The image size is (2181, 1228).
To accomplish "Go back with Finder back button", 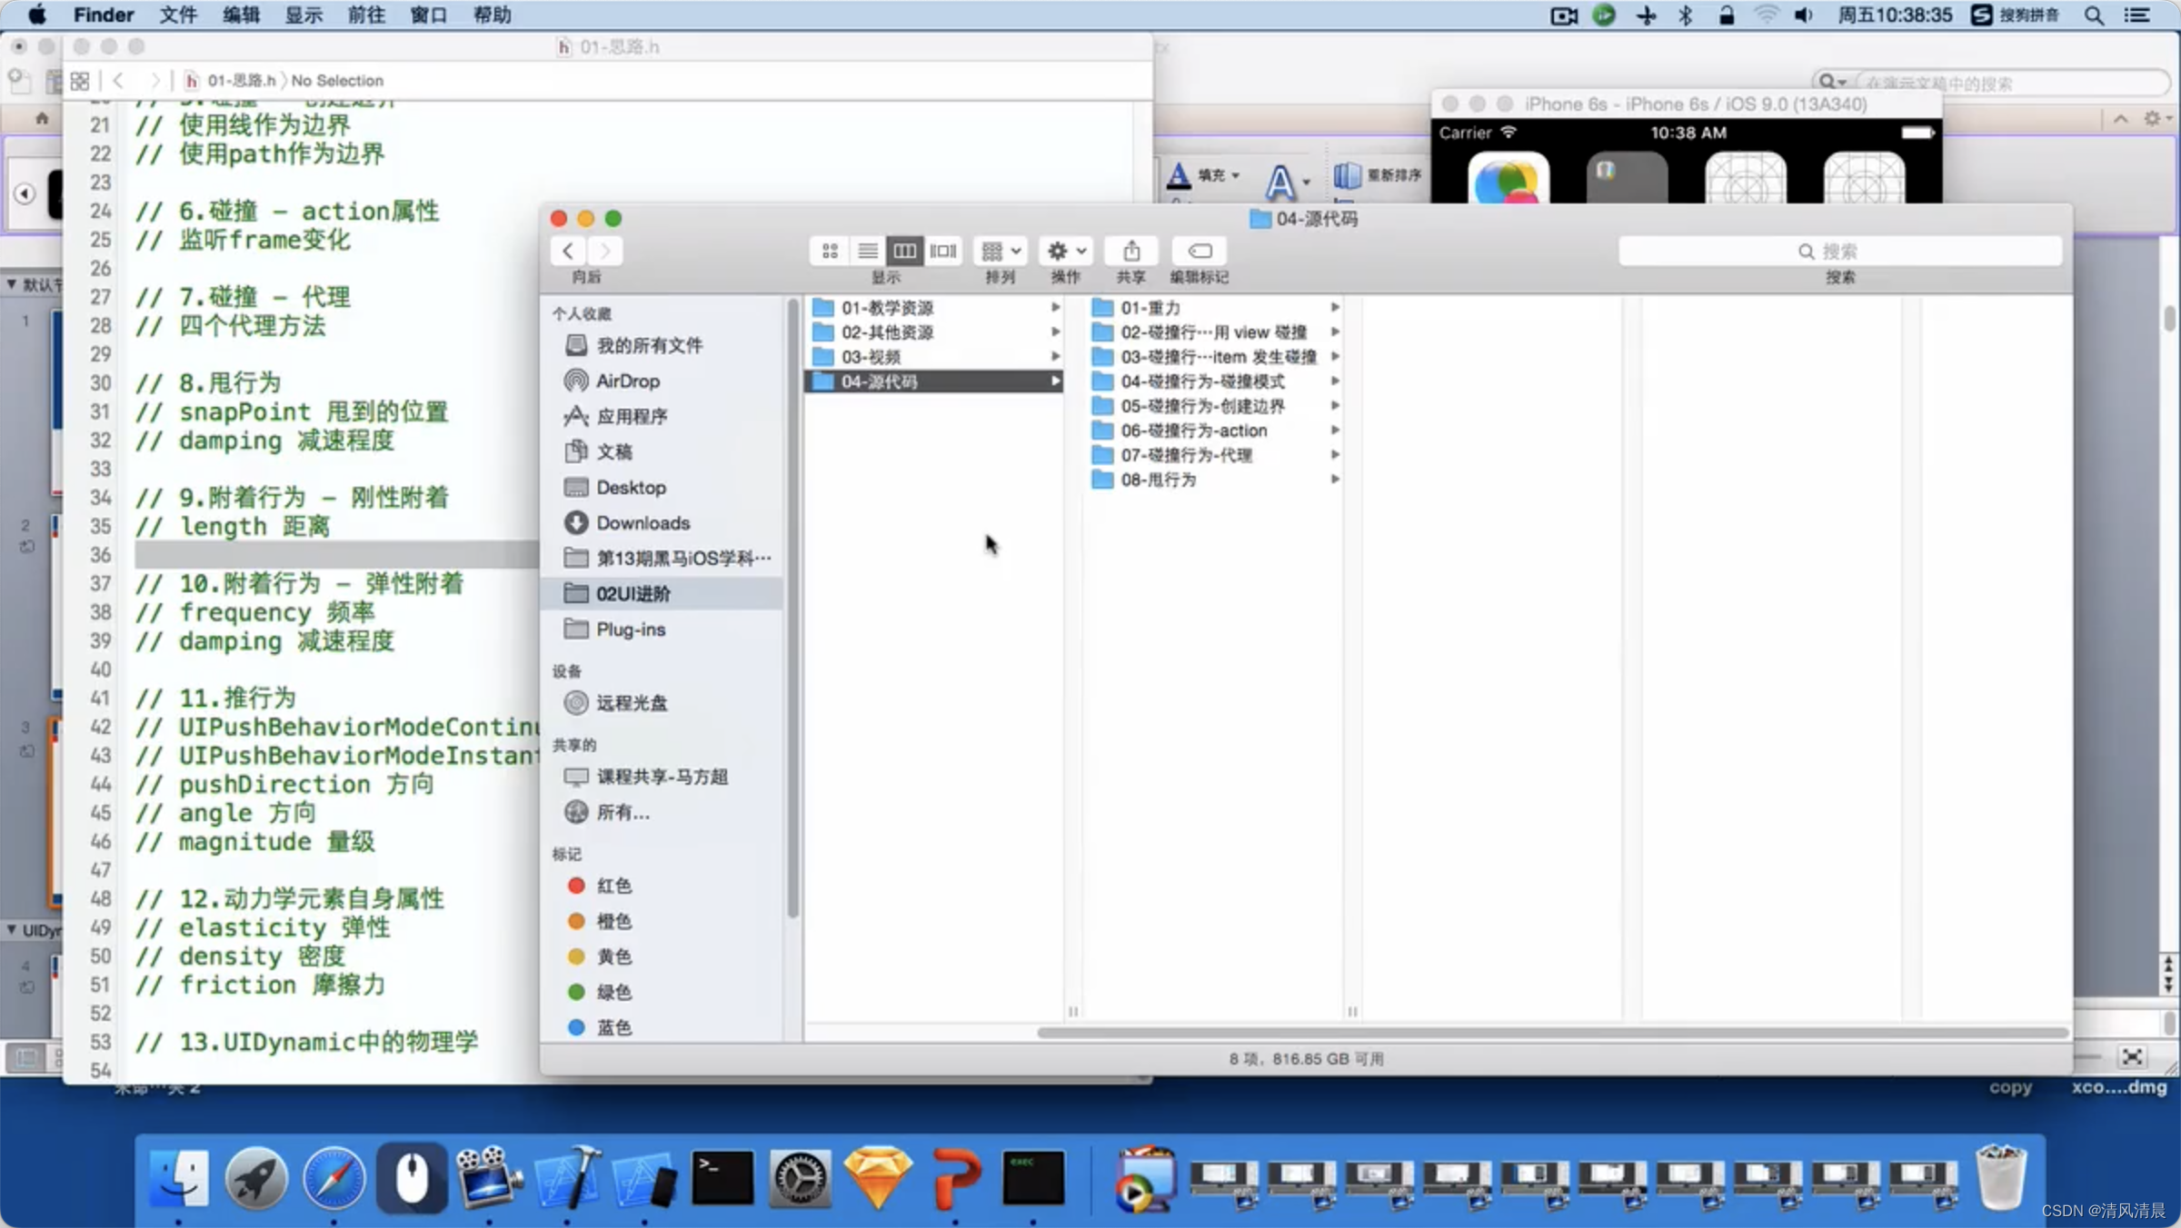I will tap(568, 251).
